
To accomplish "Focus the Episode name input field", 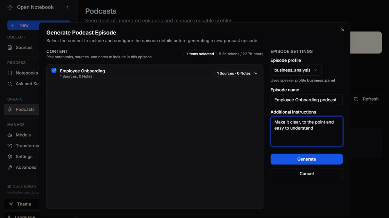I will point(307,100).
